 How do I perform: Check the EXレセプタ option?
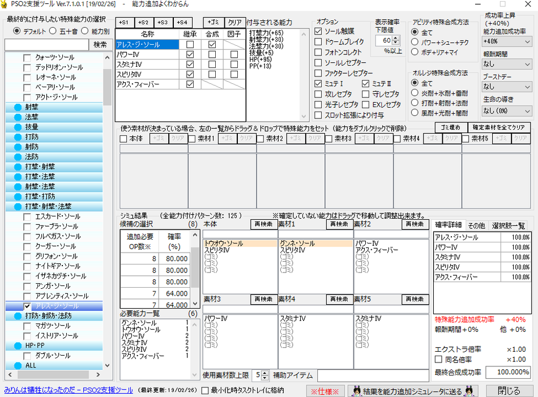point(365,105)
